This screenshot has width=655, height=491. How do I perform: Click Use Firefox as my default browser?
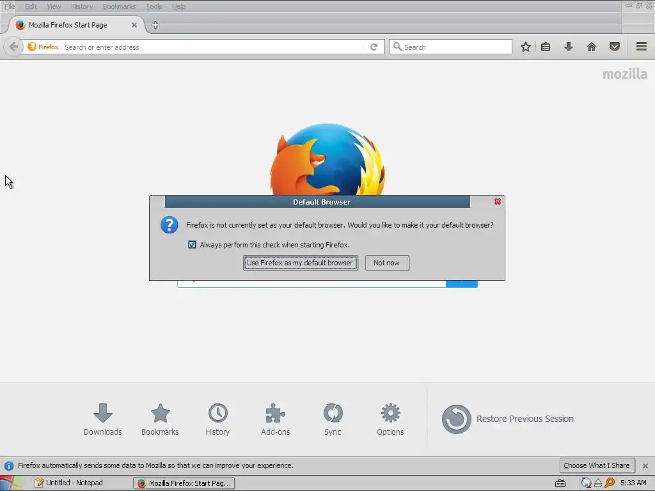301,263
